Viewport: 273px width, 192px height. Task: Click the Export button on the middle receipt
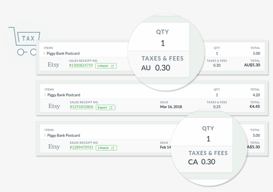pyautogui.click(x=105, y=107)
